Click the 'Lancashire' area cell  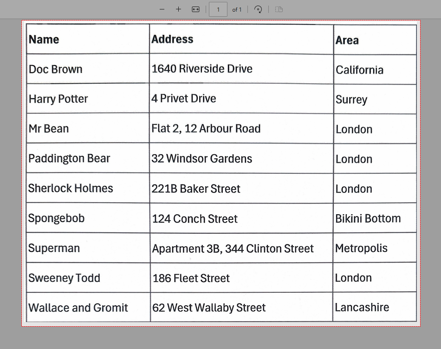click(362, 307)
